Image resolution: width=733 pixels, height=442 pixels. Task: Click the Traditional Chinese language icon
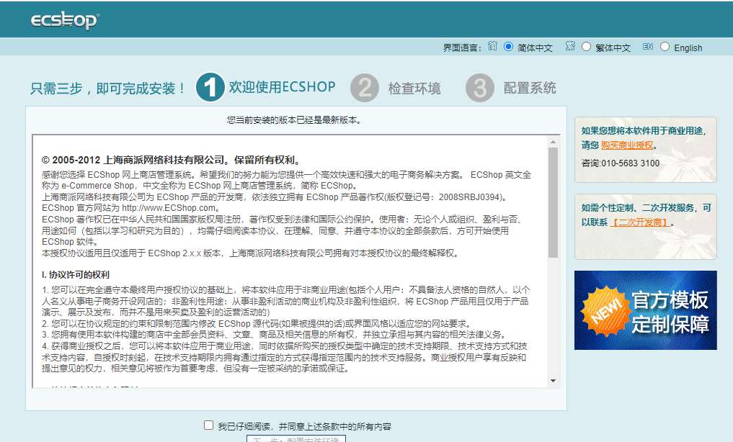[x=570, y=46]
